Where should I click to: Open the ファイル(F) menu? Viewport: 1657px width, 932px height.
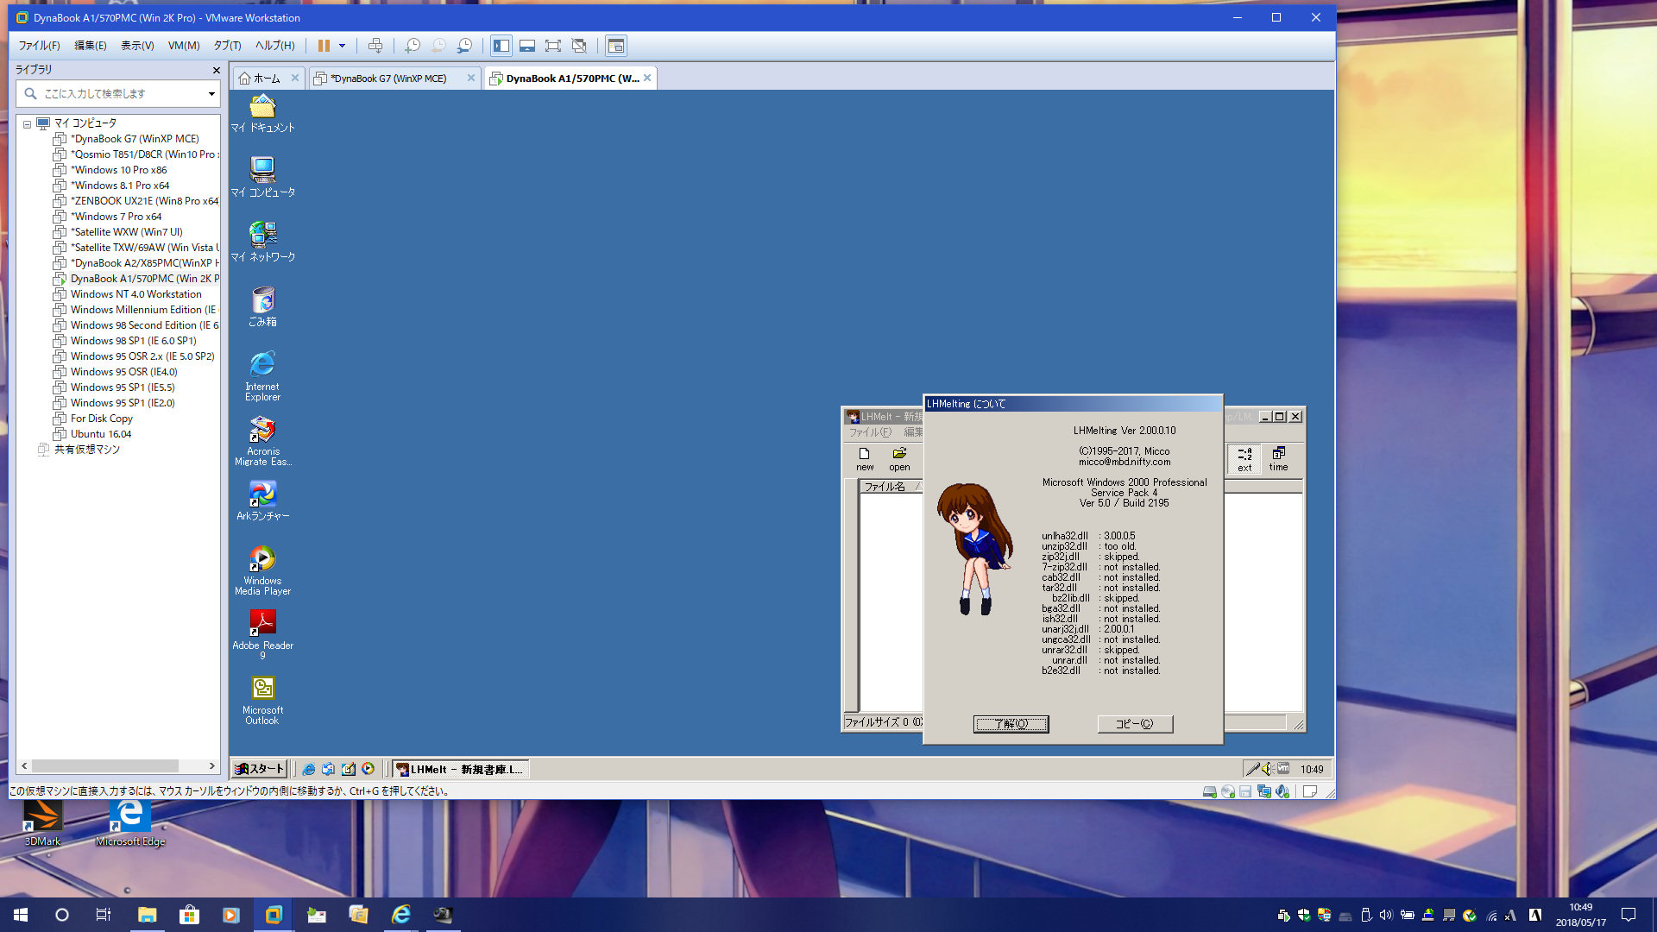pos(40,46)
